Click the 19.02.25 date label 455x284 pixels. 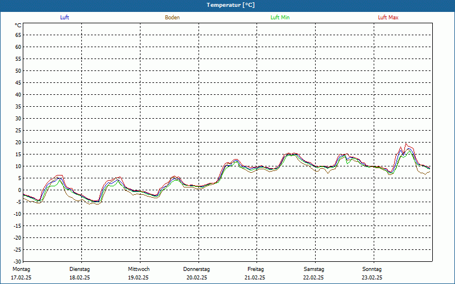tap(138, 278)
